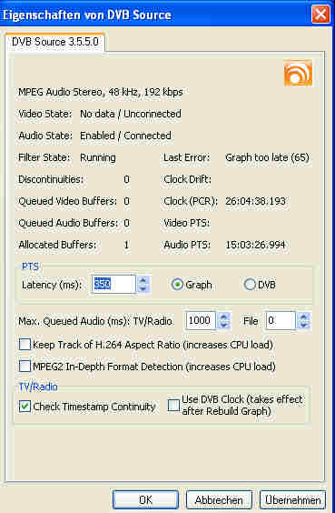Click the 'Discontinuities:' label
This screenshot has width=335, height=513.
(51, 179)
